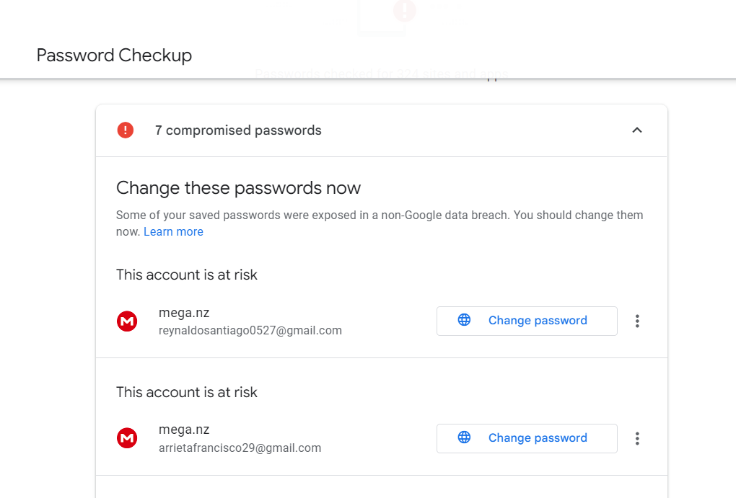Open three-dot menu for the reynaldosantiago0527 account
Viewport: 736px width, 498px height.
coord(637,321)
